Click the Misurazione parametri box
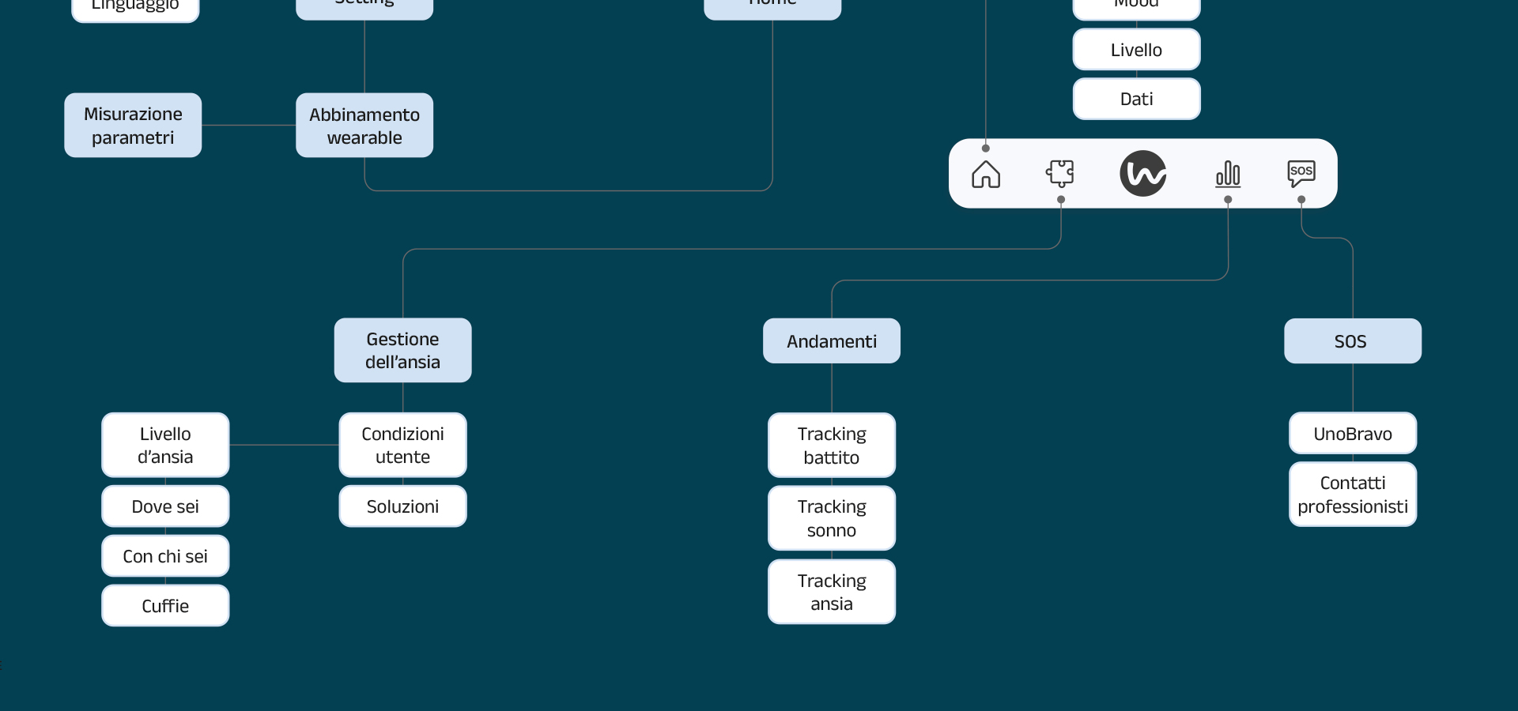Viewport: 1518px width, 711px height. coord(133,126)
